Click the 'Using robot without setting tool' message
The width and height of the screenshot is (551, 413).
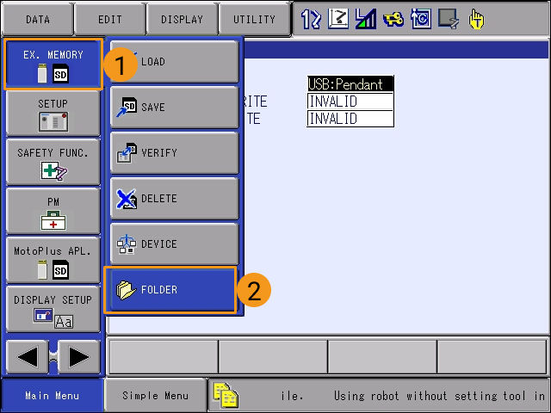click(439, 396)
